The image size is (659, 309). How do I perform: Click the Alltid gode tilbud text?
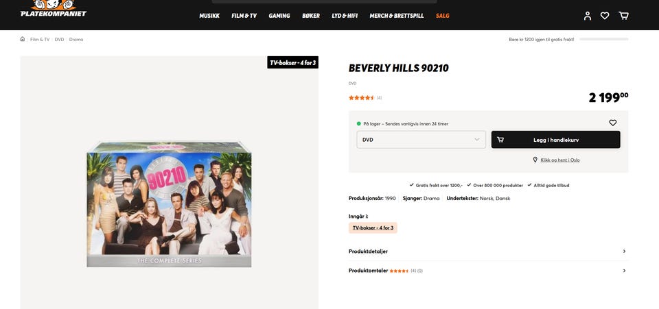(x=551, y=185)
